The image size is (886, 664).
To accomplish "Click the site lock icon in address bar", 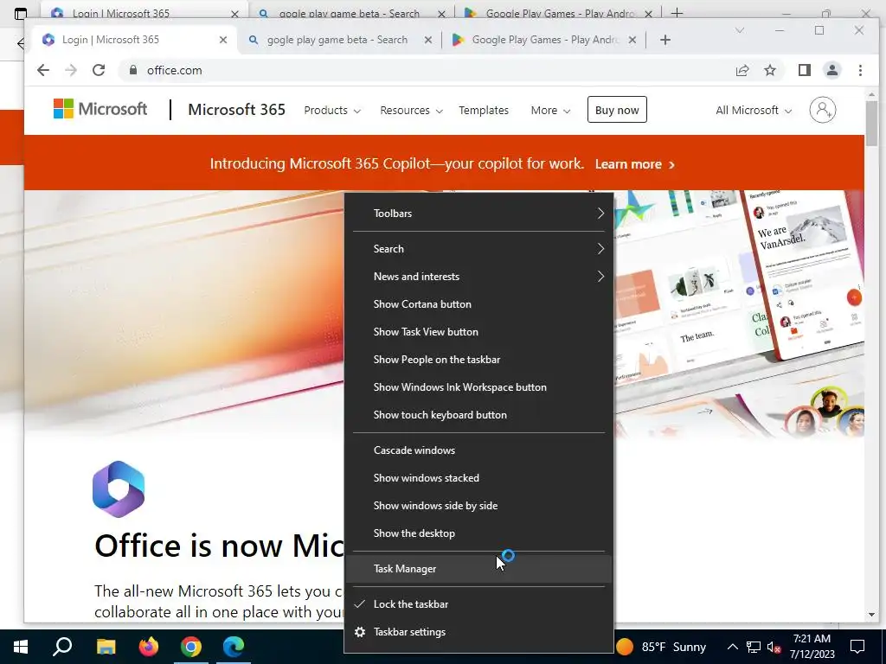I will tap(133, 70).
